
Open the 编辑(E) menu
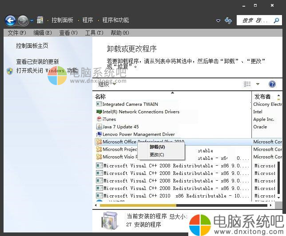(43, 33)
